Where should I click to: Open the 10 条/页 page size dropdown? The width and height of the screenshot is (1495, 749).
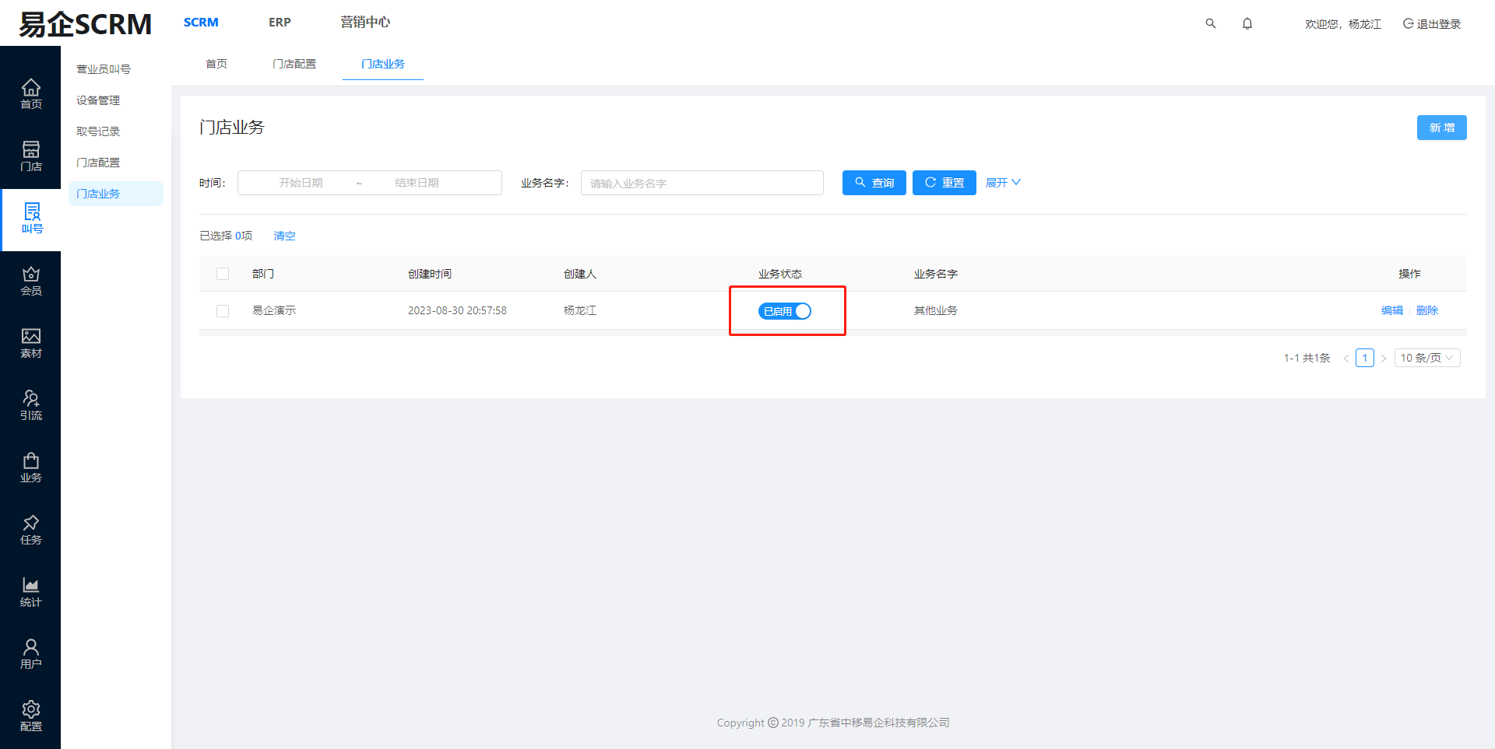pyautogui.click(x=1427, y=358)
